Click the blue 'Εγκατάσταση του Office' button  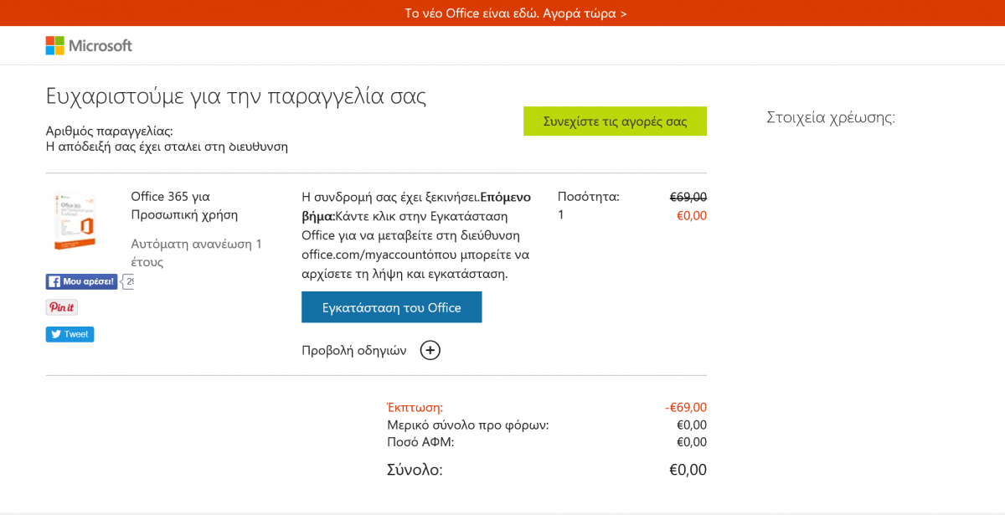click(x=392, y=307)
